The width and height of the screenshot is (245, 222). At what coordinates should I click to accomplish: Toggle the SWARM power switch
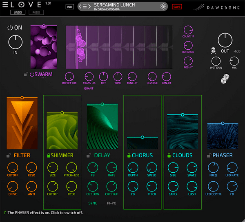[32, 74]
